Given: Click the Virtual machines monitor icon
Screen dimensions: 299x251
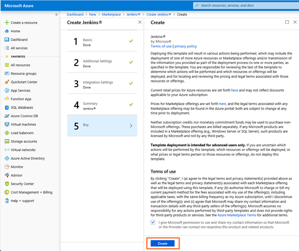Looking at the screenshot, I should click(7, 125).
